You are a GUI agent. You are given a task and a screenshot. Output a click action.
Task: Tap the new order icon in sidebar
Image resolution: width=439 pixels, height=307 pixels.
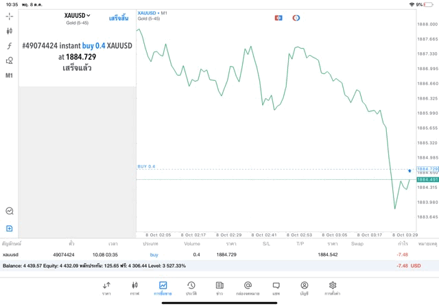click(10, 228)
